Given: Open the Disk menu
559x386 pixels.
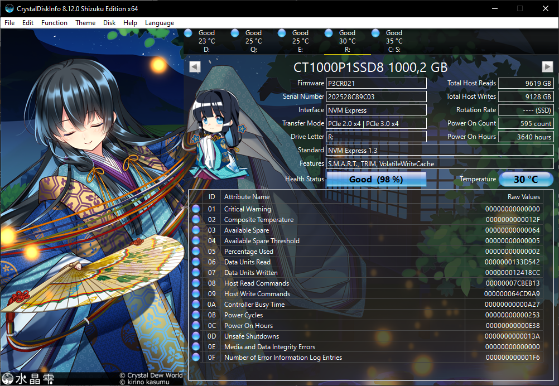Looking at the screenshot, I should (x=109, y=23).
